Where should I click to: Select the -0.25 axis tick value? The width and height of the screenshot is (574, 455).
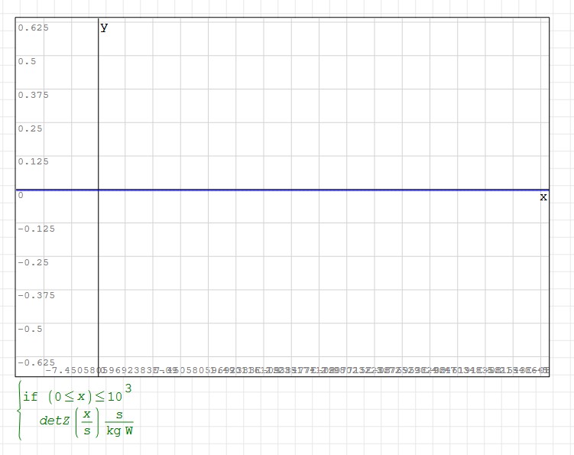point(33,262)
